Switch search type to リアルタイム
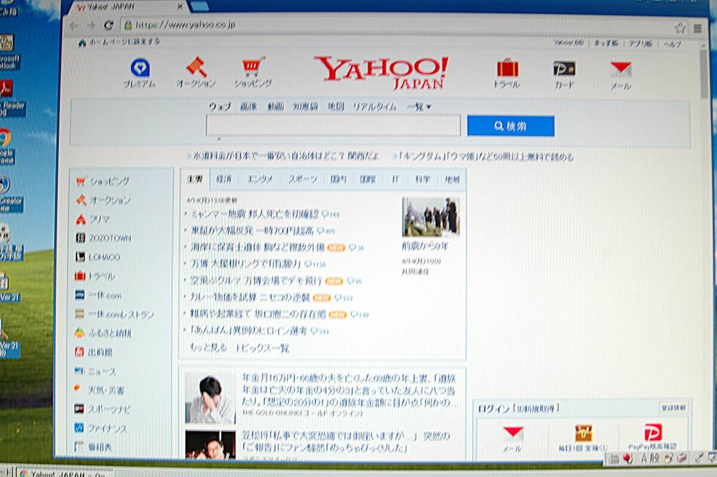The image size is (717, 477). pyautogui.click(x=375, y=107)
